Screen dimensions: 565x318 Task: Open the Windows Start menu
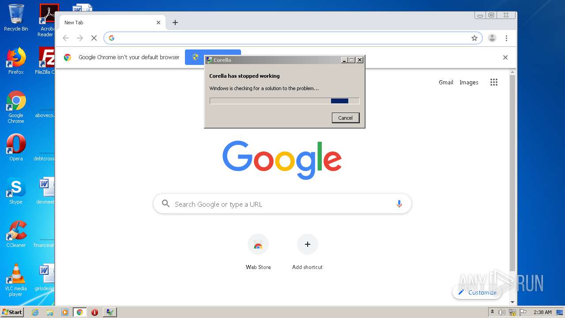point(12,312)
